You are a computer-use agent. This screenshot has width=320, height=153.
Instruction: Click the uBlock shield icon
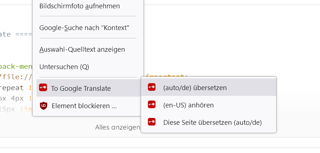click(43, 106)
